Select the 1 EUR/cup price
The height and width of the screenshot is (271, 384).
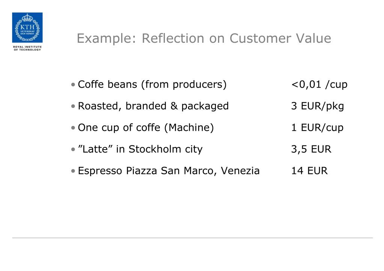pyautogui.click(x=317, y=128)
